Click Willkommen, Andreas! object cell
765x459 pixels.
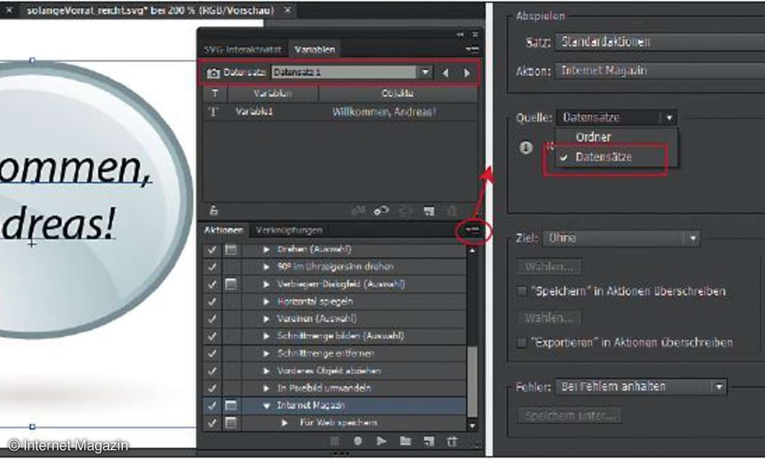(384, 112)
